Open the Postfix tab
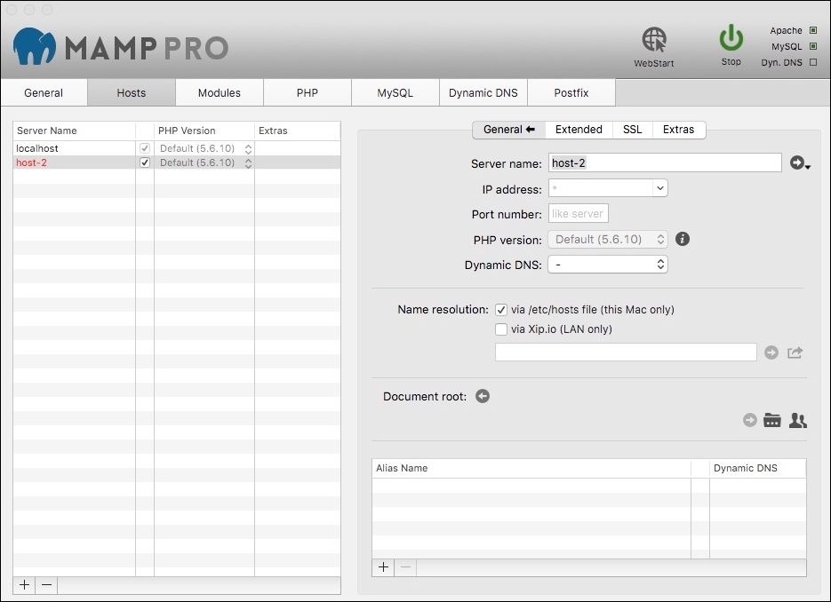Viewport: 831px width, 602px height. click(571, 92)
